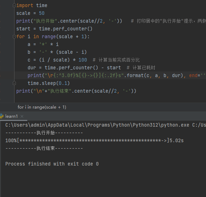The image size is (206, 197).
Task: Click comment '# 计算当前完成百分比'
Action: click(116, 60)
